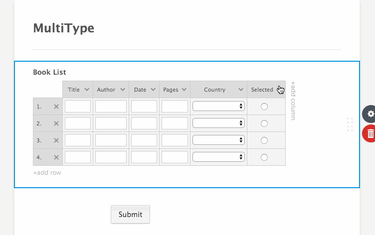The width and height of the screenshot is (375, 235).
Task: Click the drag handle dots beside the field
Action: 350,124
